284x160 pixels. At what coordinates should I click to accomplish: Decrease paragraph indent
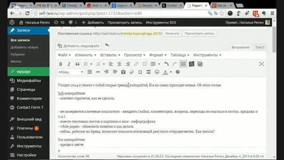click(106, 72)
